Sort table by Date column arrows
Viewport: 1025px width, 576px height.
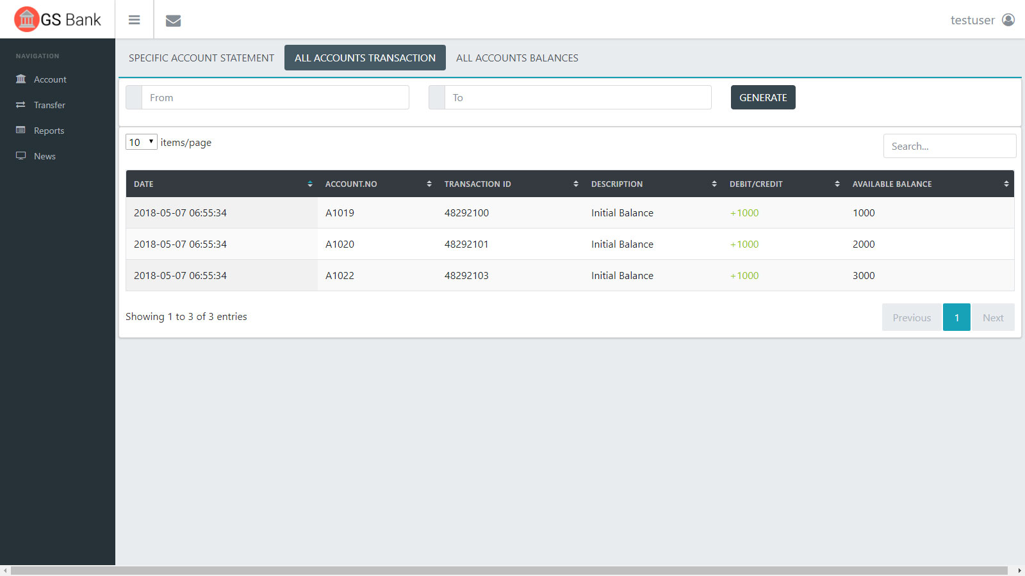point(310,184)
